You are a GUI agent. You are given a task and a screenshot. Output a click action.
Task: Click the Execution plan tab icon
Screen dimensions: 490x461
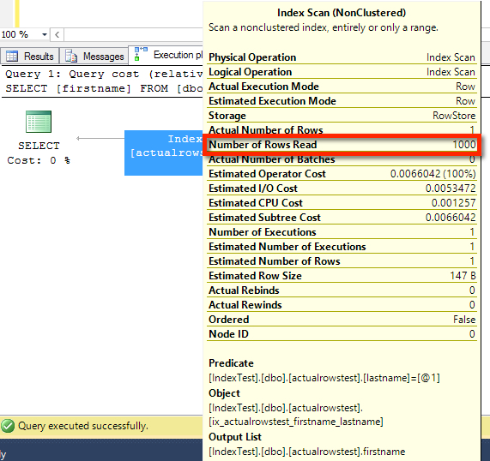141,53
